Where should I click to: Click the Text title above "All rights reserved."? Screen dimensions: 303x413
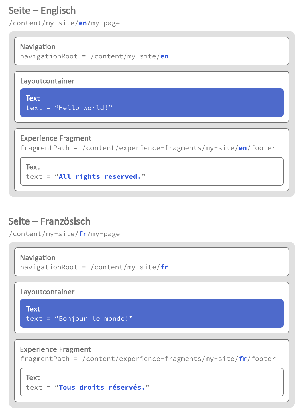click(x=33, y=167)
